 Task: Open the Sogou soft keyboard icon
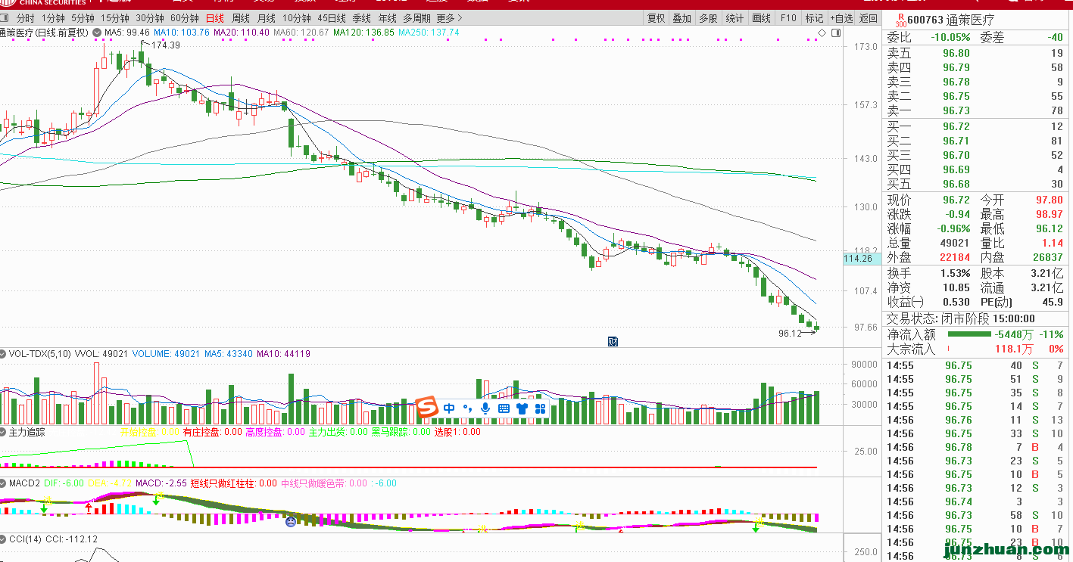504,408
